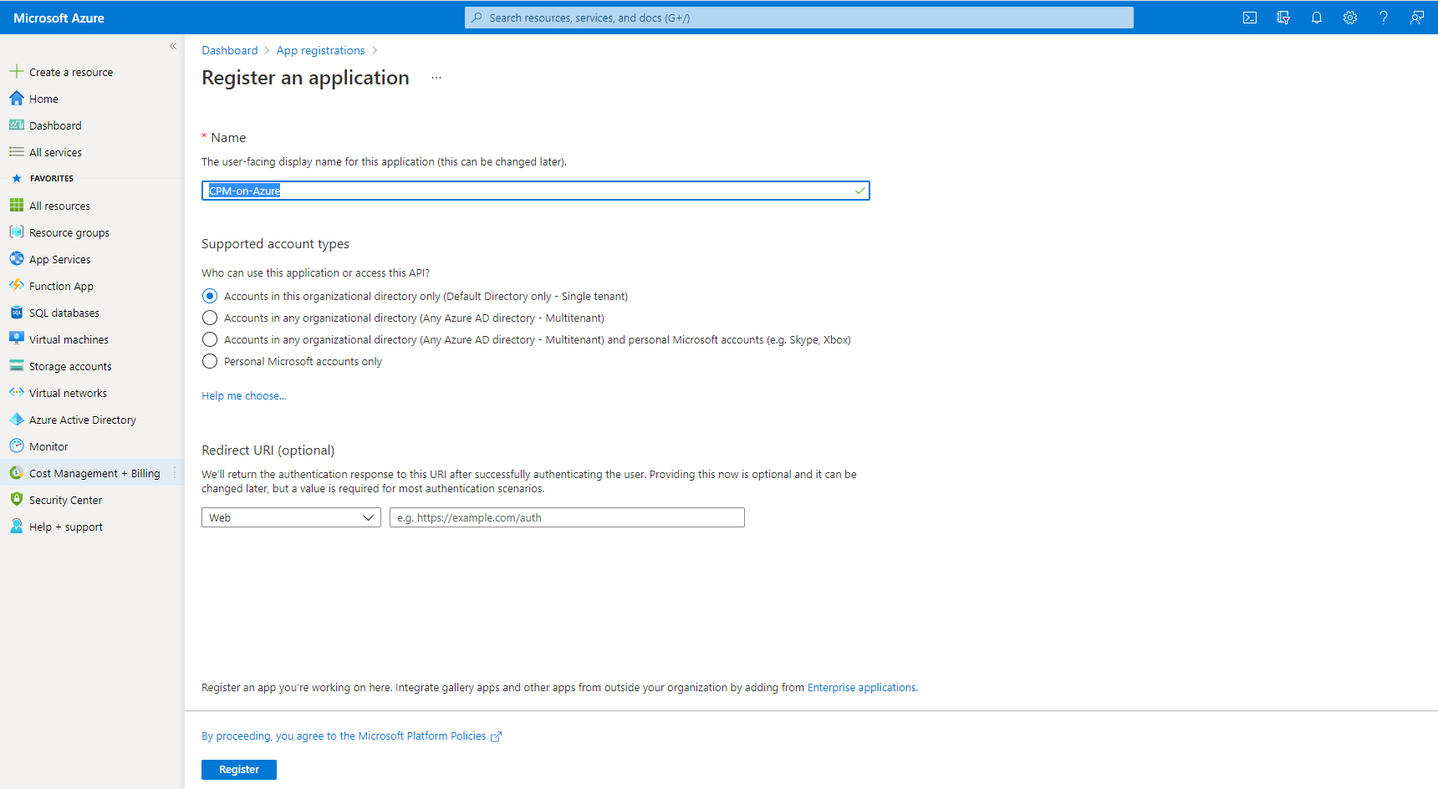
Task: Choose Personal Microsoft accounts only option
Action: 210,361
